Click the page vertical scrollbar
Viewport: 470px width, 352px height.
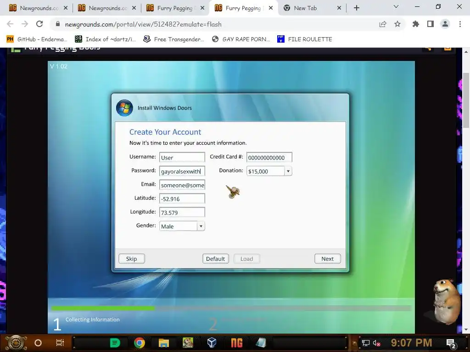click(x=465, y=100)
